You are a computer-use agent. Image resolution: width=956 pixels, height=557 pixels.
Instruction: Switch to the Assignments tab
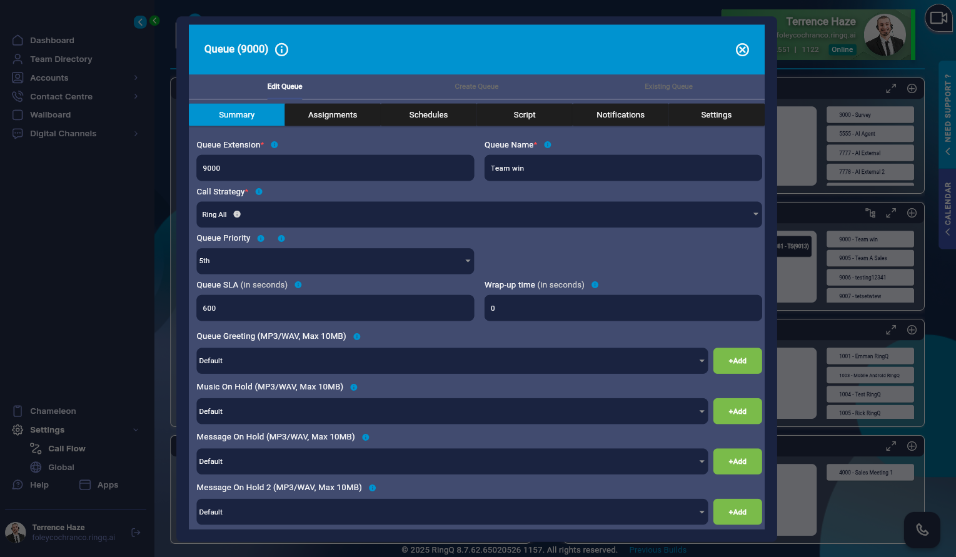332,114
